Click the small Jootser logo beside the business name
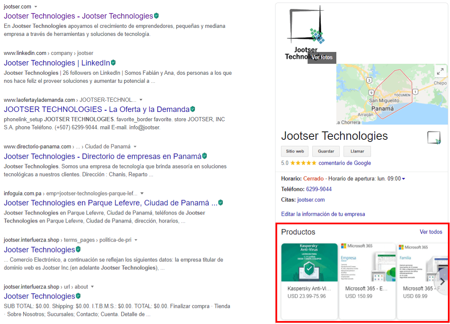The height and width of the screenshot is (324, 450). [434, 137]
